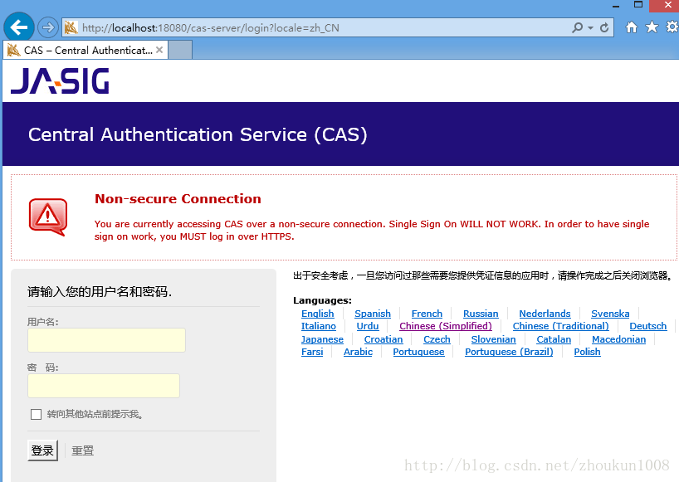Switch language to English
This screenshot has width=679, height=482.
[x=317, y=314]
